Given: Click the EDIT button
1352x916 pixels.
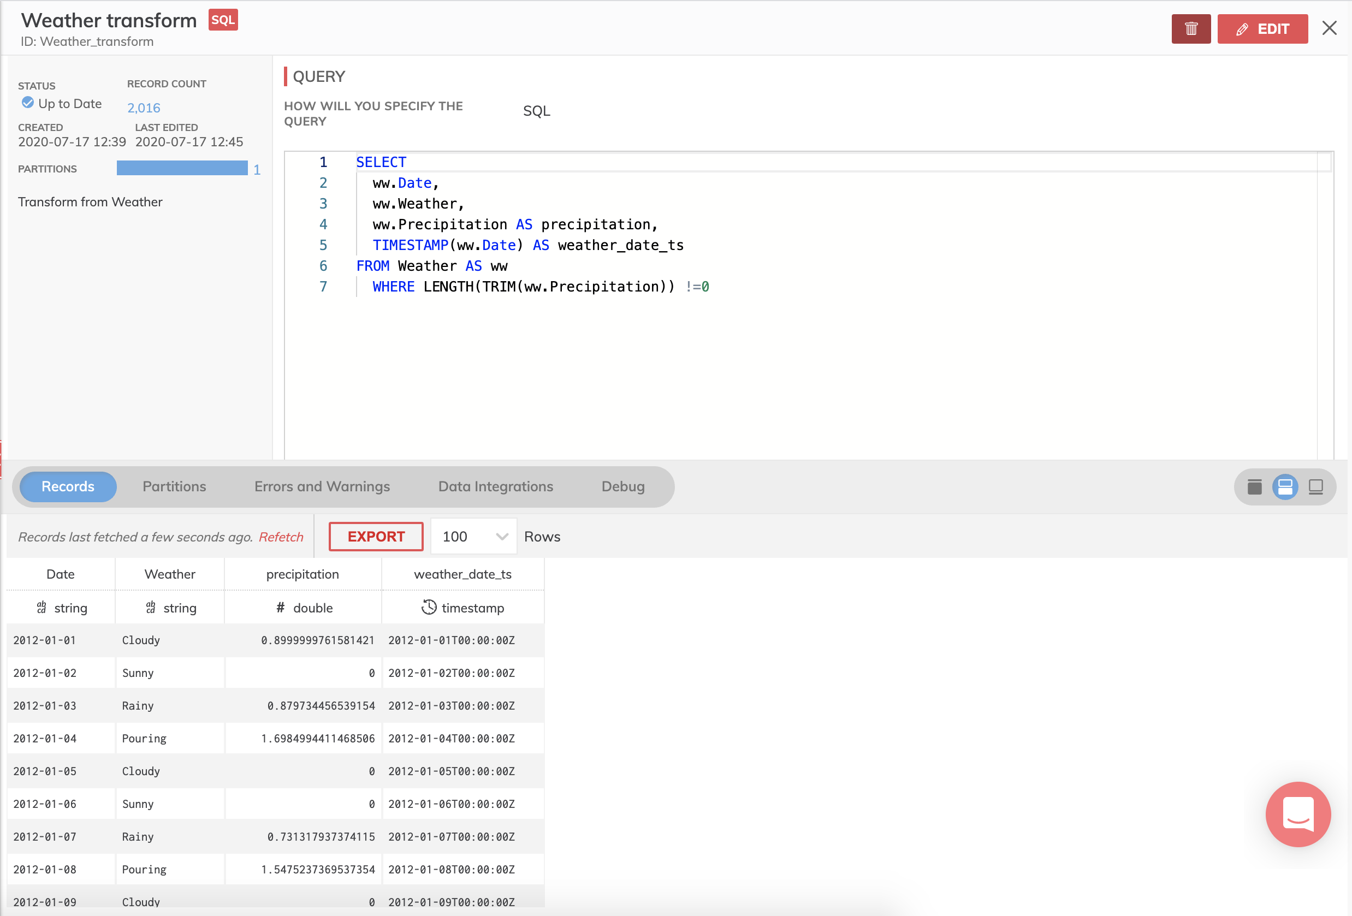Looking at the screenshot, I should 1262,28.
